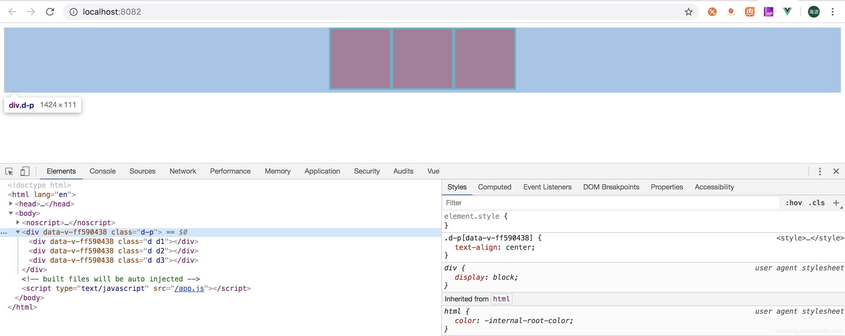Switch to the Console tab
The height and width of the screenshot is (336, 845).
(102, 171)
